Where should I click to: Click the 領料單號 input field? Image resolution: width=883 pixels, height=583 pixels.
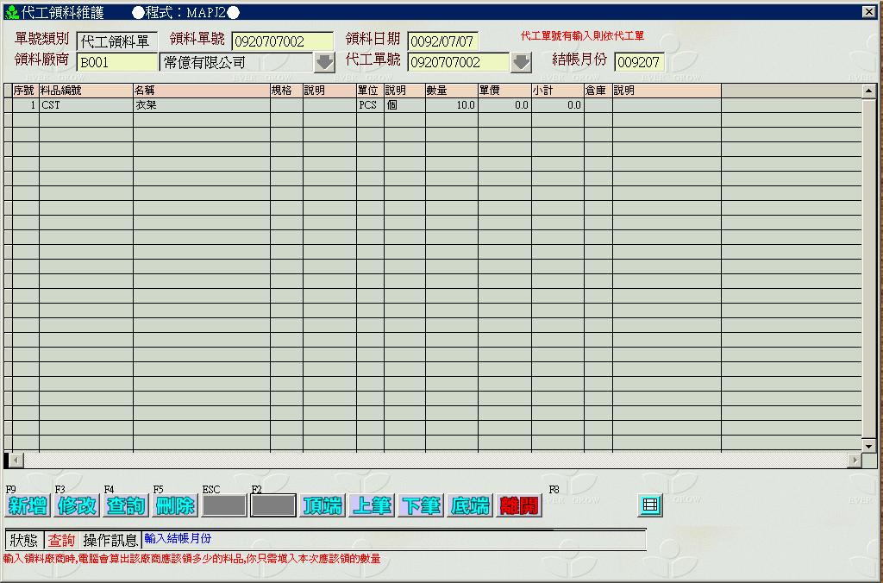coord(282,41)
